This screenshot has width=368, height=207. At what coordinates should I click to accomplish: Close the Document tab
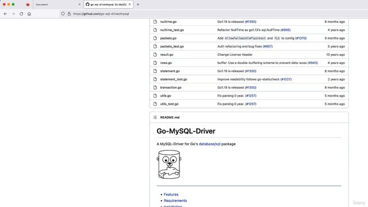(x=79, y=5)
